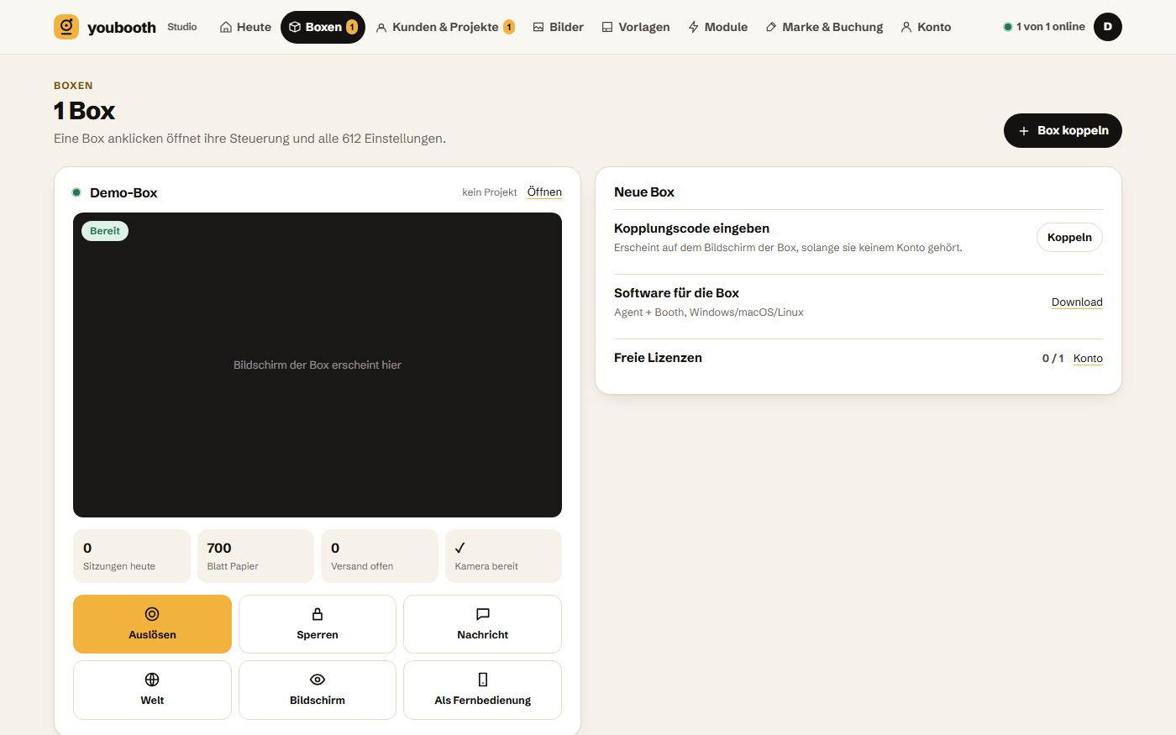Open the Welt globe option
Image resolution: width=1176 pixels, height=735 pixels.
[152, 690]
